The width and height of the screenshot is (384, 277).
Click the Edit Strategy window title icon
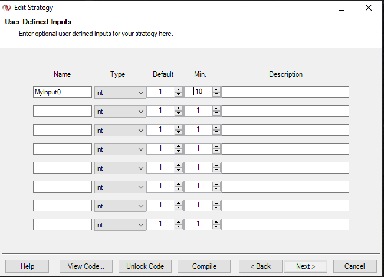(x=7, y=8)
